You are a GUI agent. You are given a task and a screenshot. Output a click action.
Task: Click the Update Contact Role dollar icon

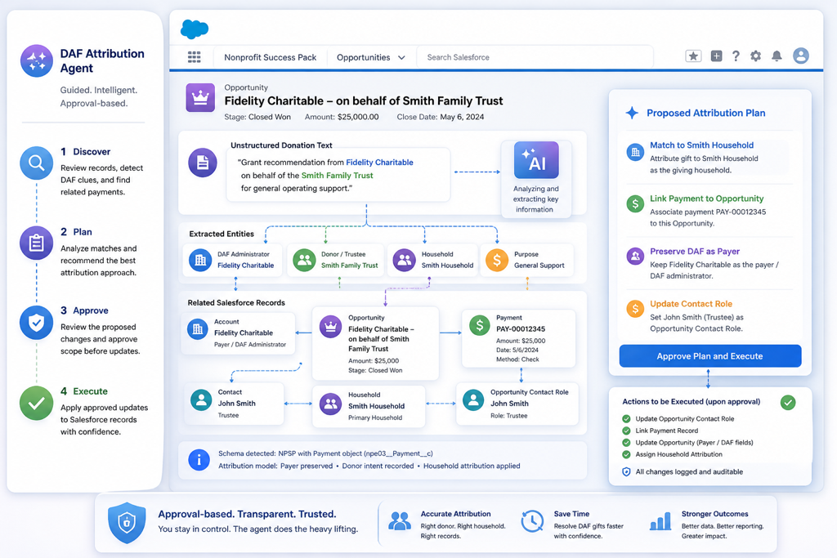click(x=635, y=309)
